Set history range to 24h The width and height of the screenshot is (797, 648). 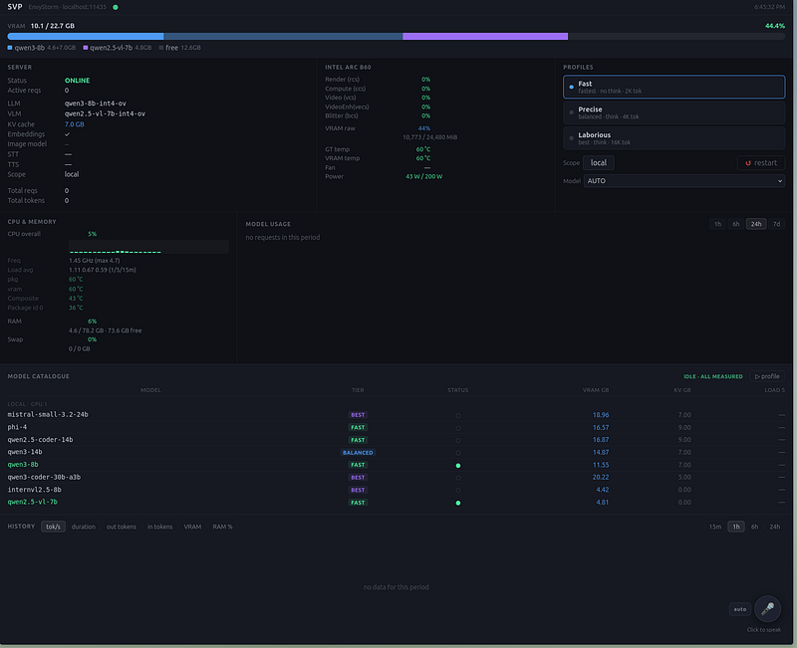tap(774, 527)
